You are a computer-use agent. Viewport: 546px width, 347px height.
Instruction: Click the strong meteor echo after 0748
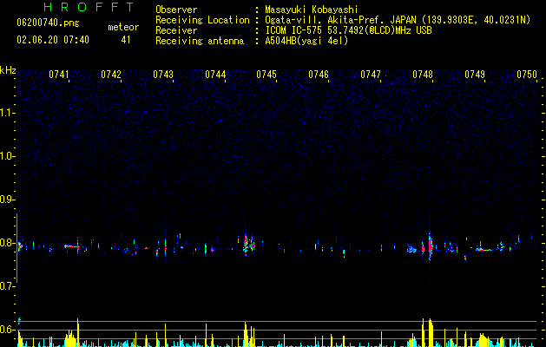click(x=431, y=246)
